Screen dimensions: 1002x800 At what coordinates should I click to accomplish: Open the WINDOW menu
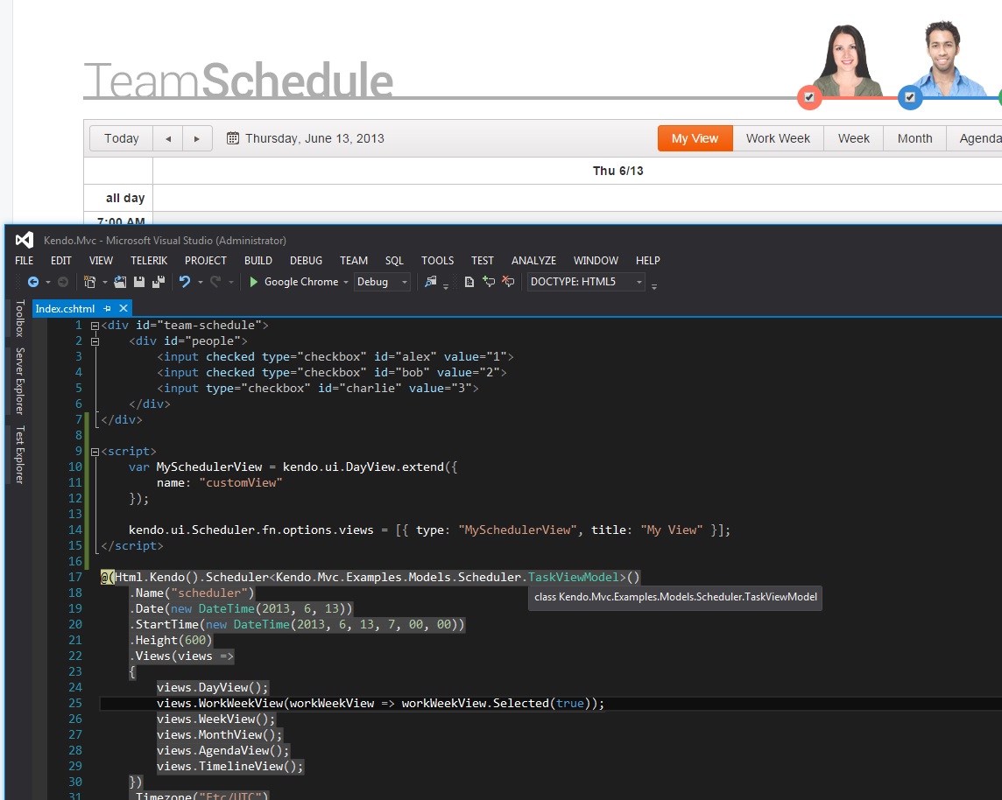point(596,261)
